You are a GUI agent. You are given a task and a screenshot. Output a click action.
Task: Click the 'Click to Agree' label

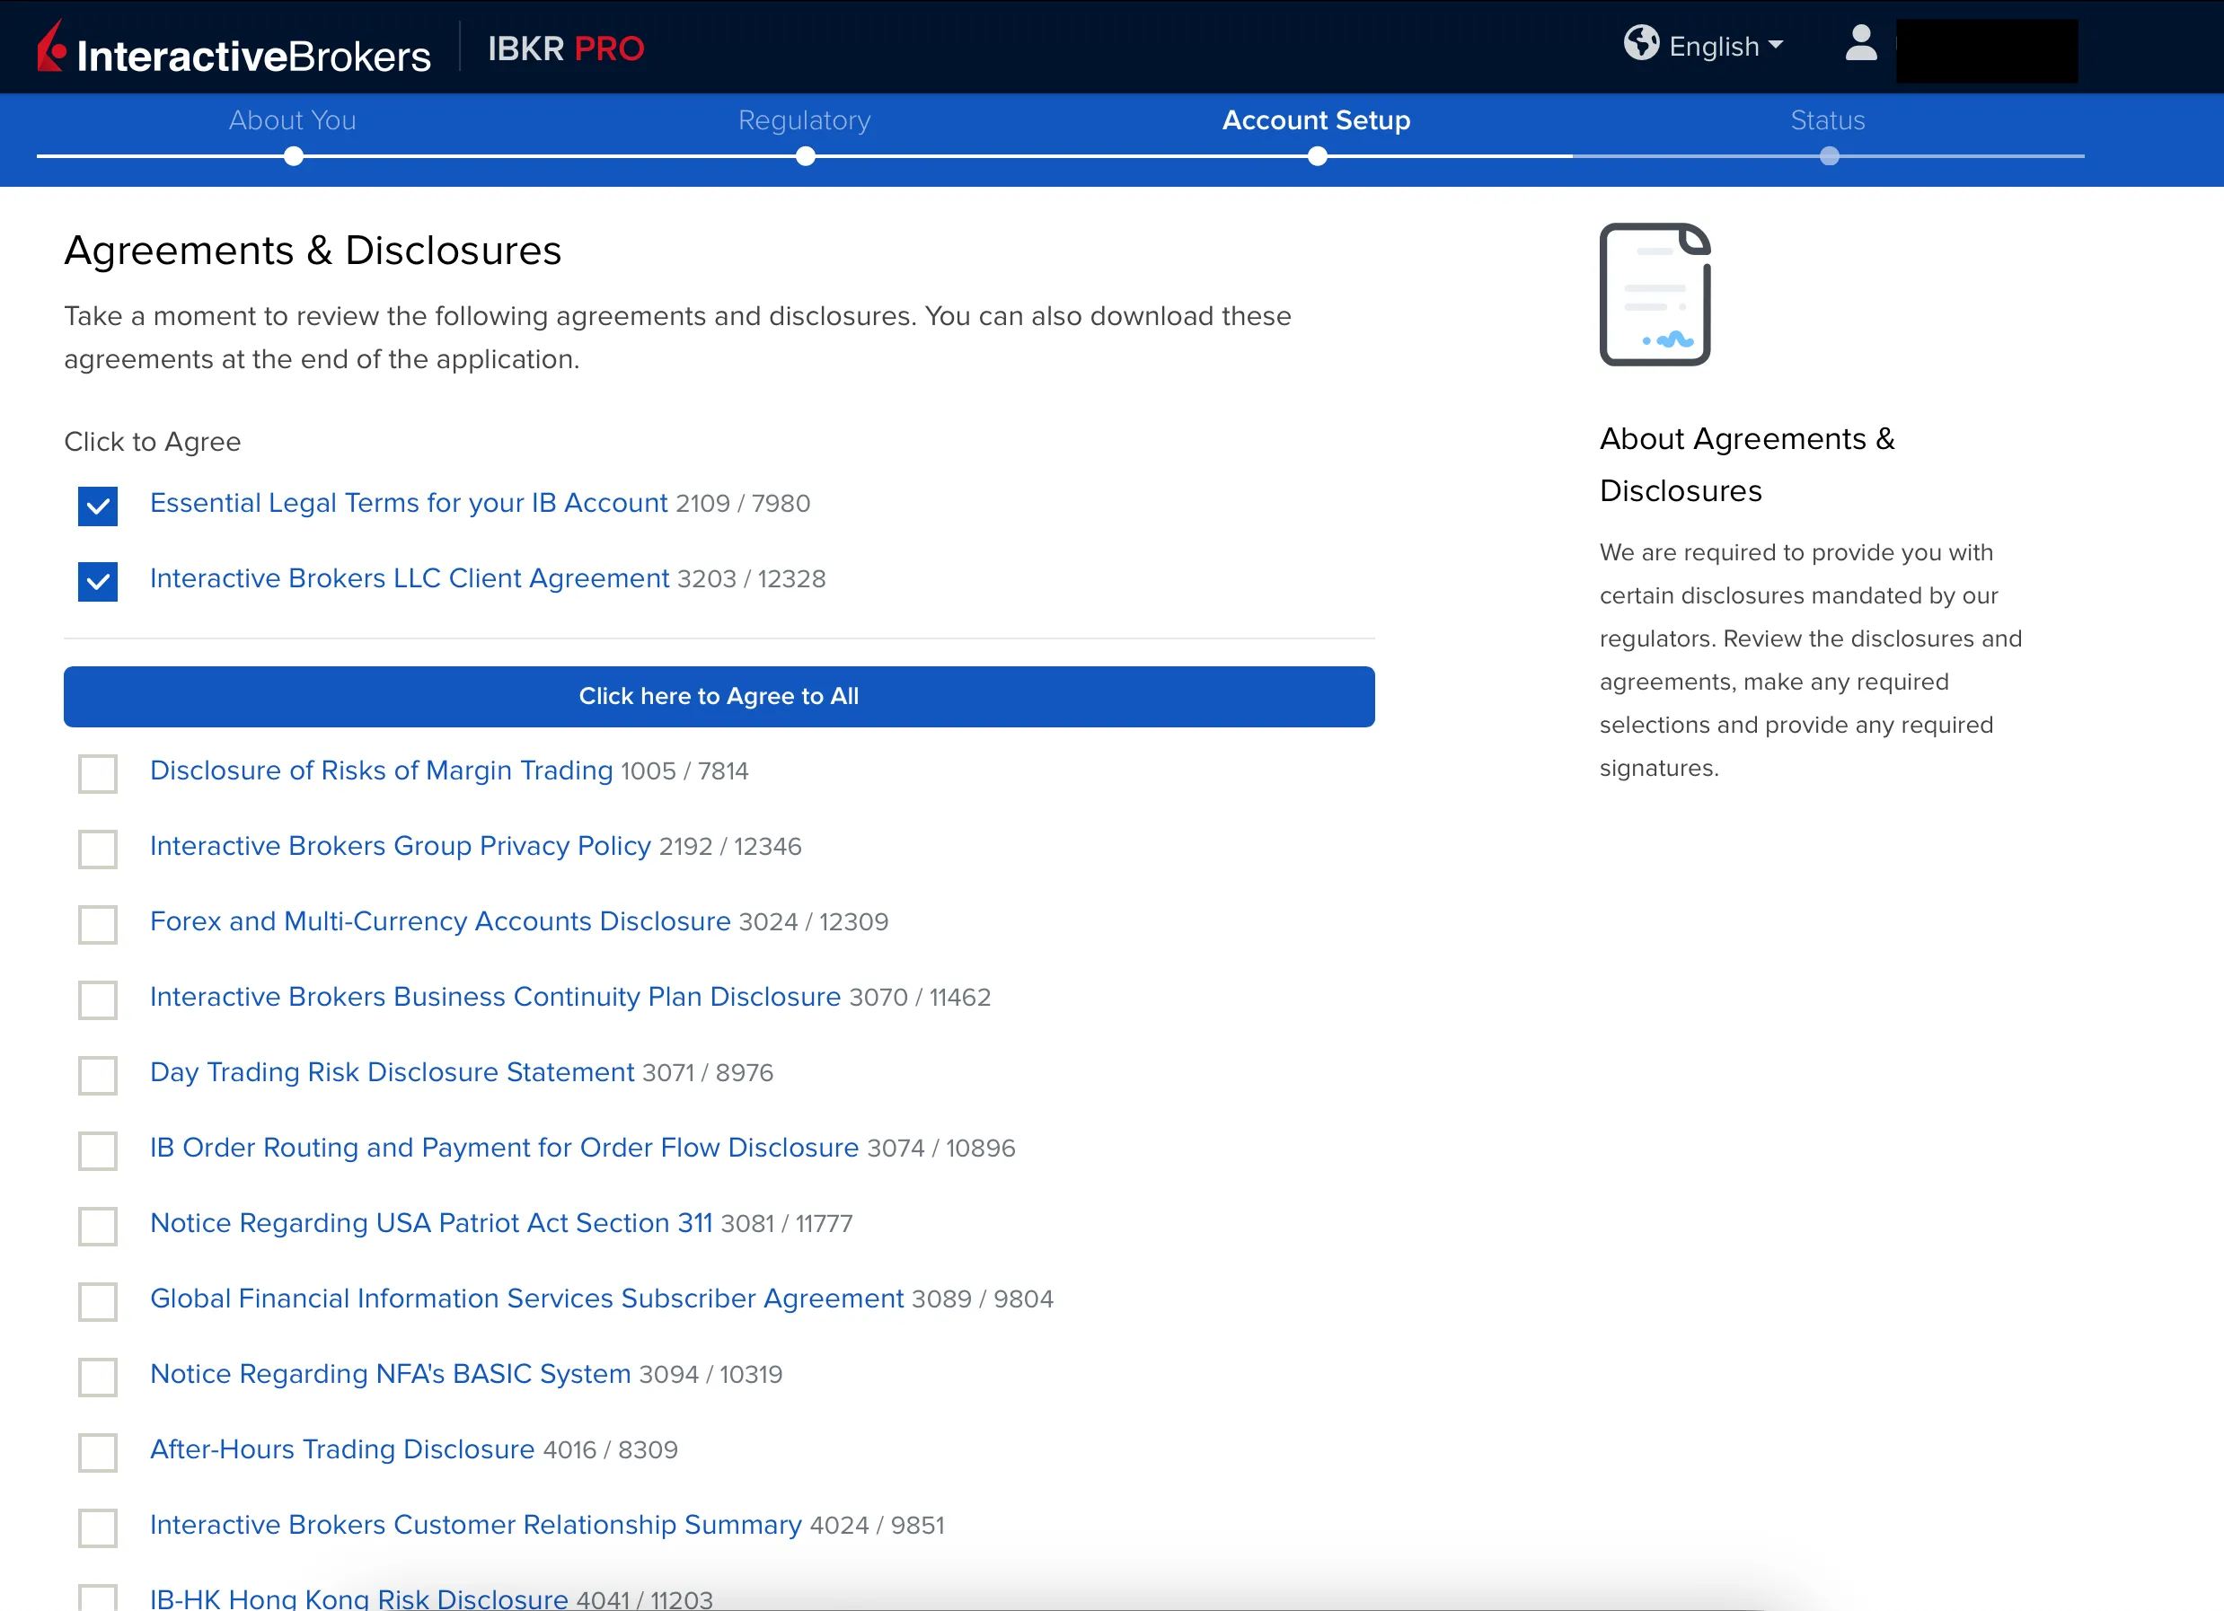[x=152, y=442]
